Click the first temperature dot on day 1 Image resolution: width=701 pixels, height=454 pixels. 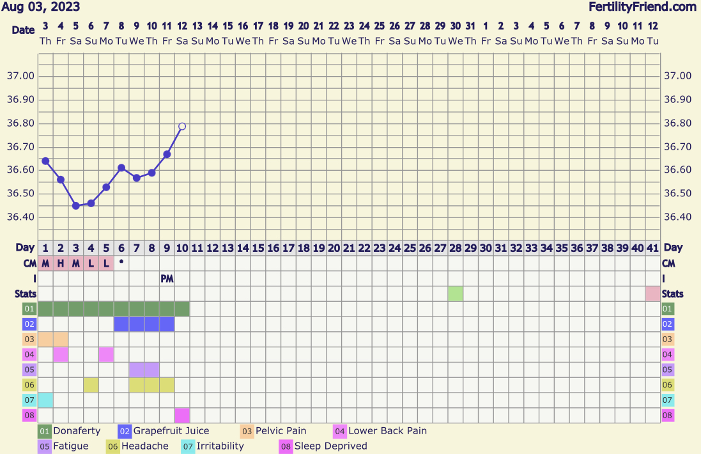(45, 161)
